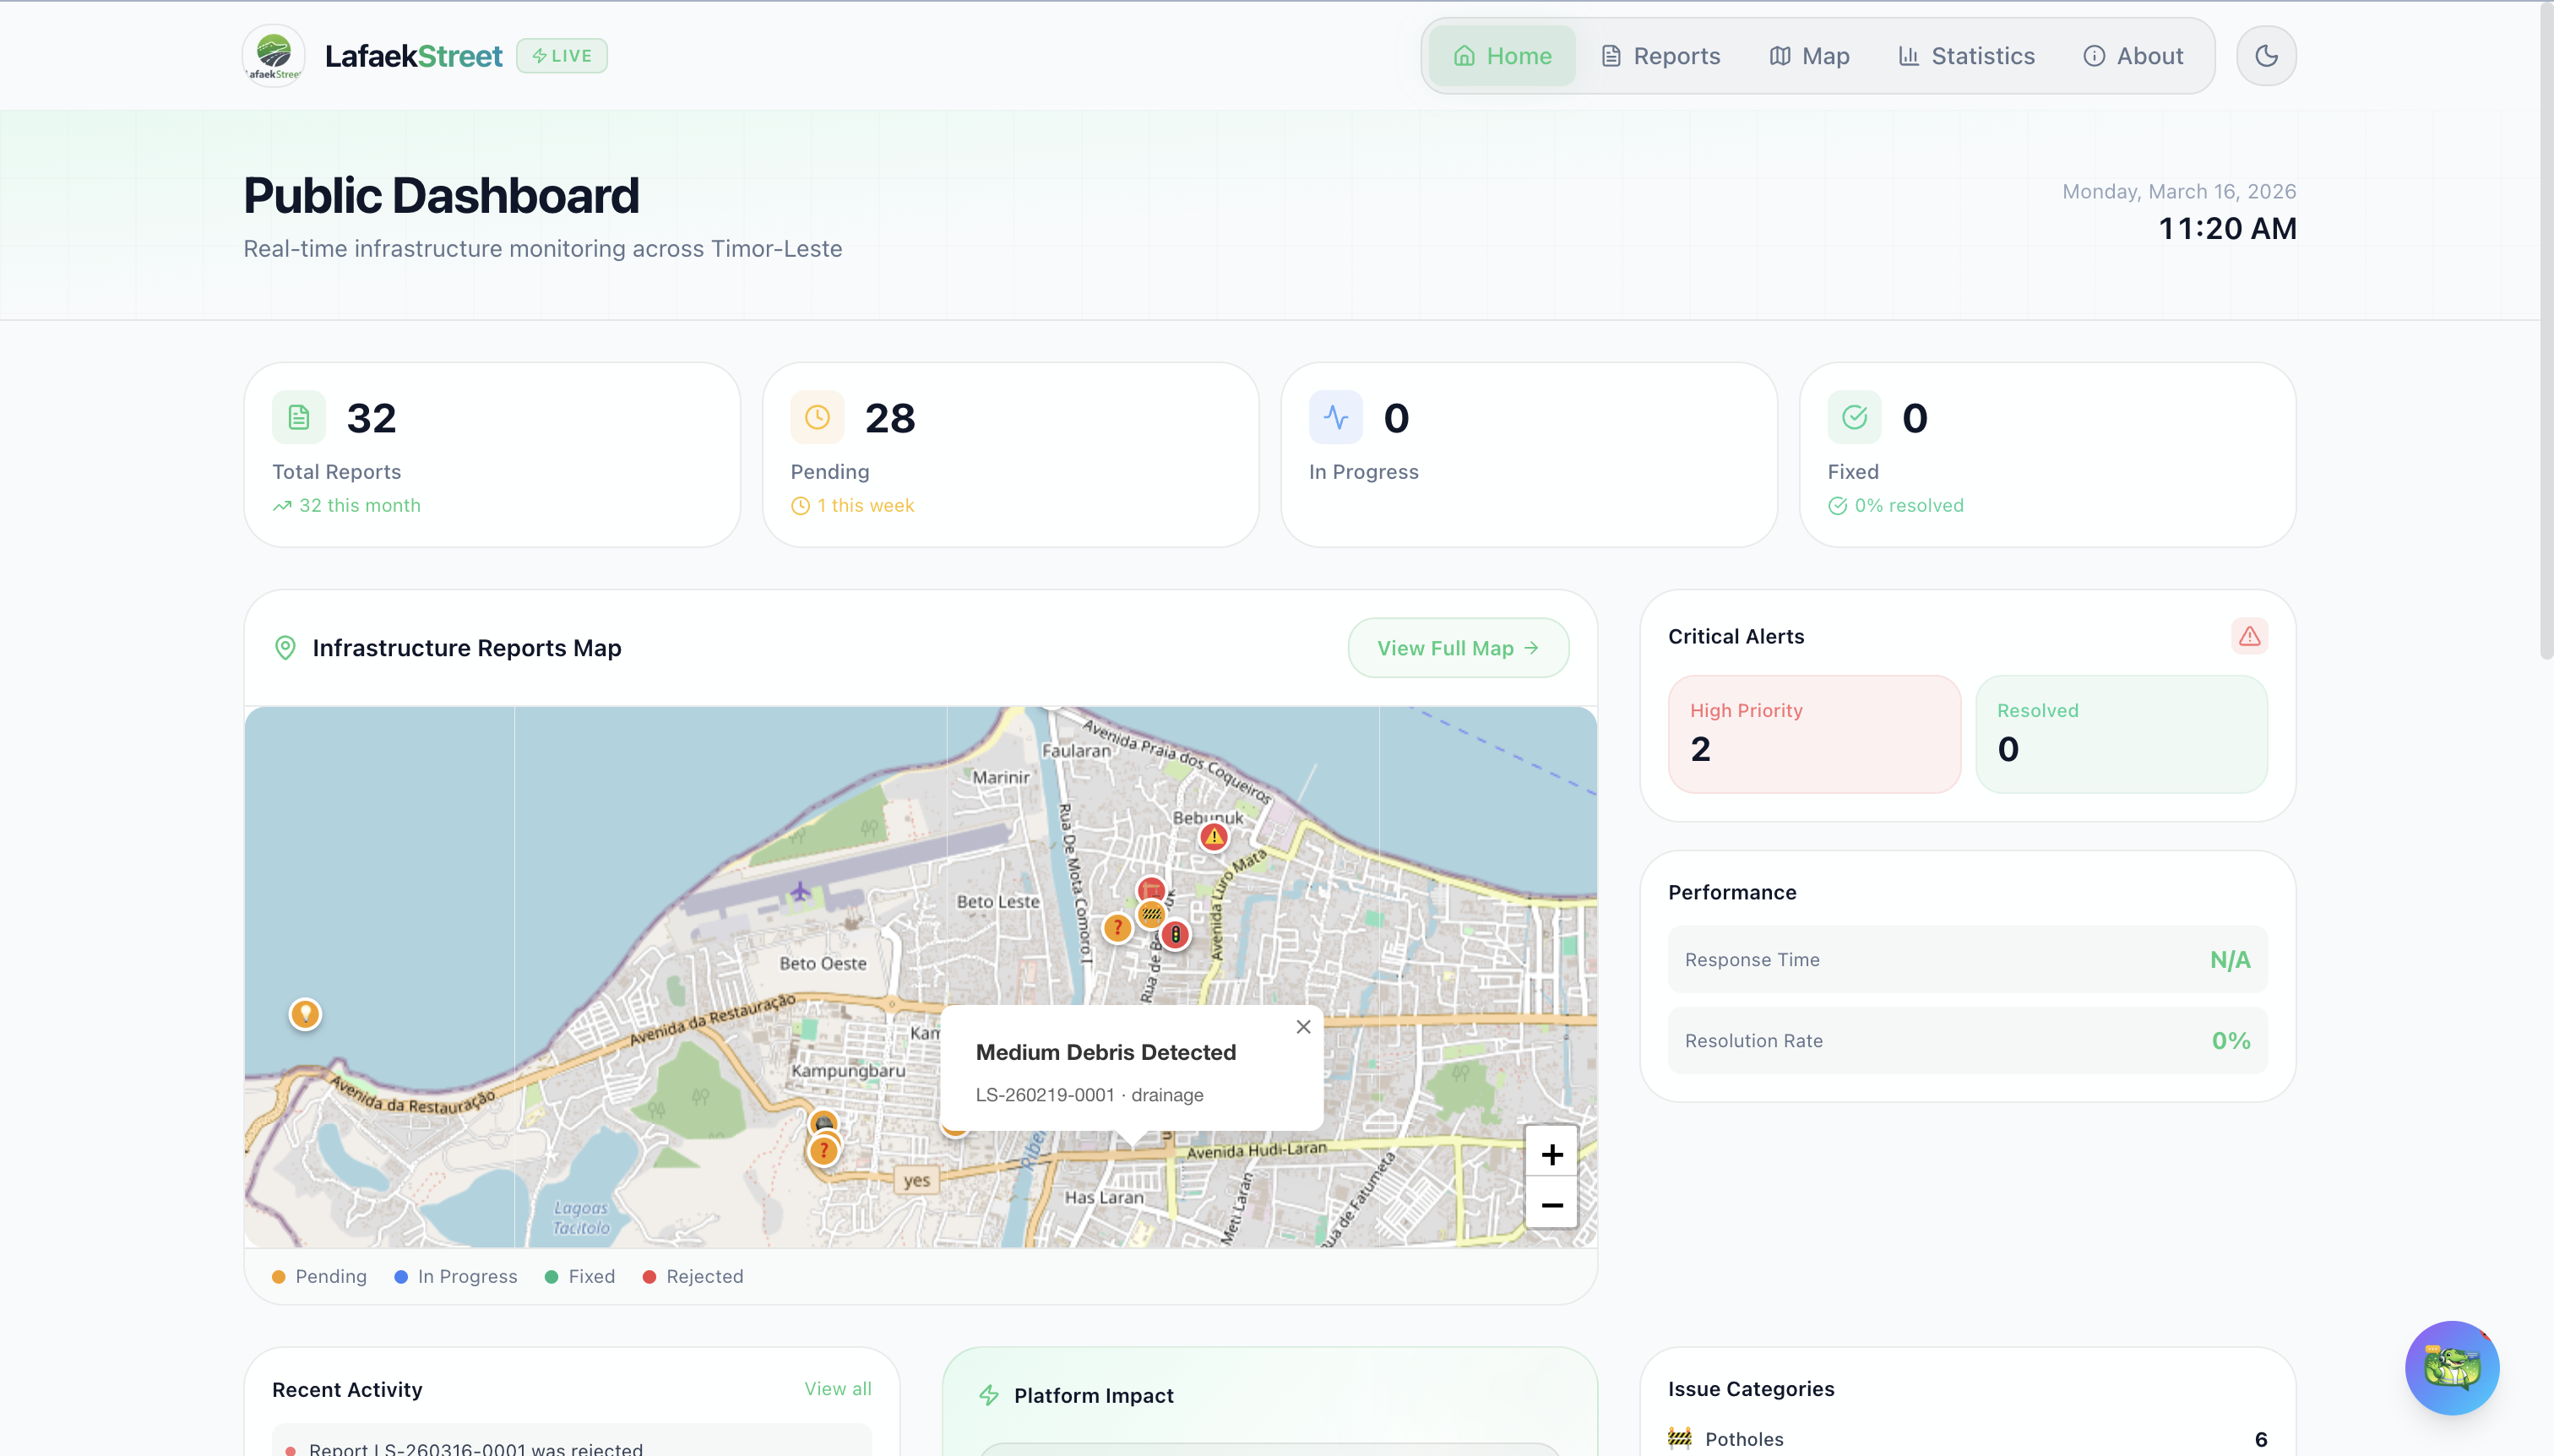Click View all in Recent Activity
The height and width of the screenshot is (1456, 2554).
point(837,1388)
